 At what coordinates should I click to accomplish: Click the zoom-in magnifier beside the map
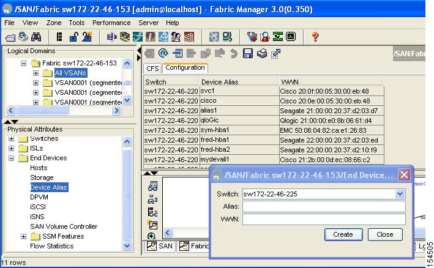click(151, 236)
